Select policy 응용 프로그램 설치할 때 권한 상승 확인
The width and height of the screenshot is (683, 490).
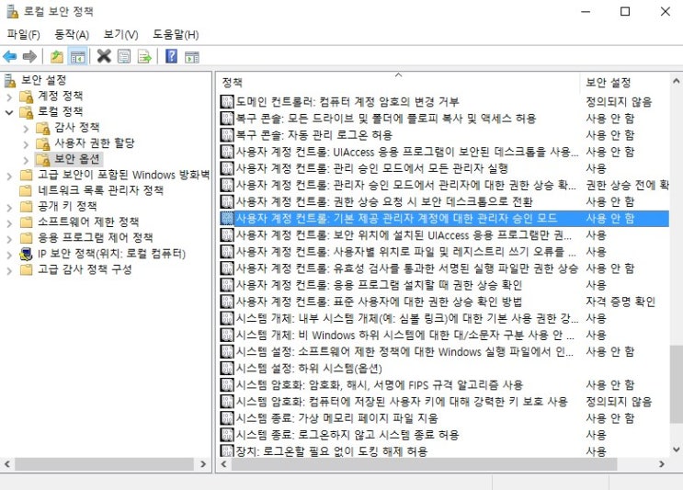coord(444,285)
